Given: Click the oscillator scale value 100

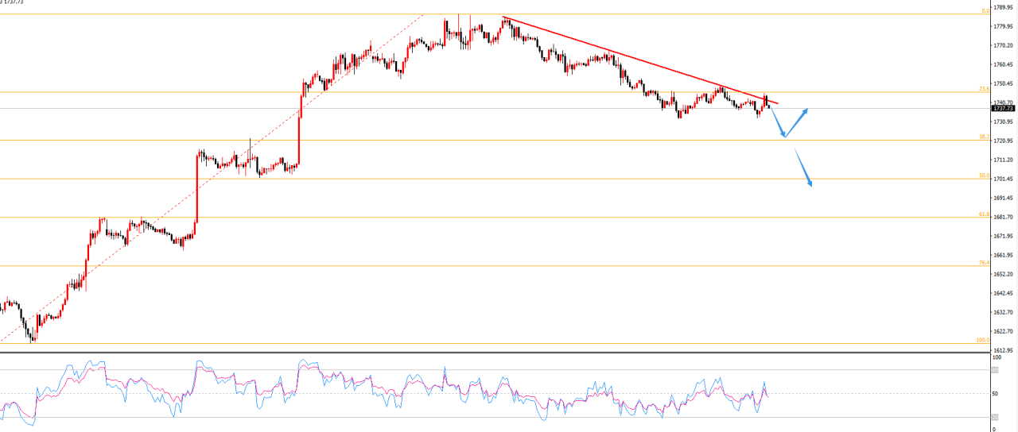Looking at the screenshot, I should (x=998, y=358).
